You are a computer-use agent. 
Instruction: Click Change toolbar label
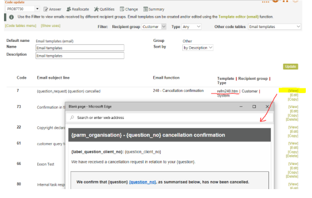pos(131,9)
